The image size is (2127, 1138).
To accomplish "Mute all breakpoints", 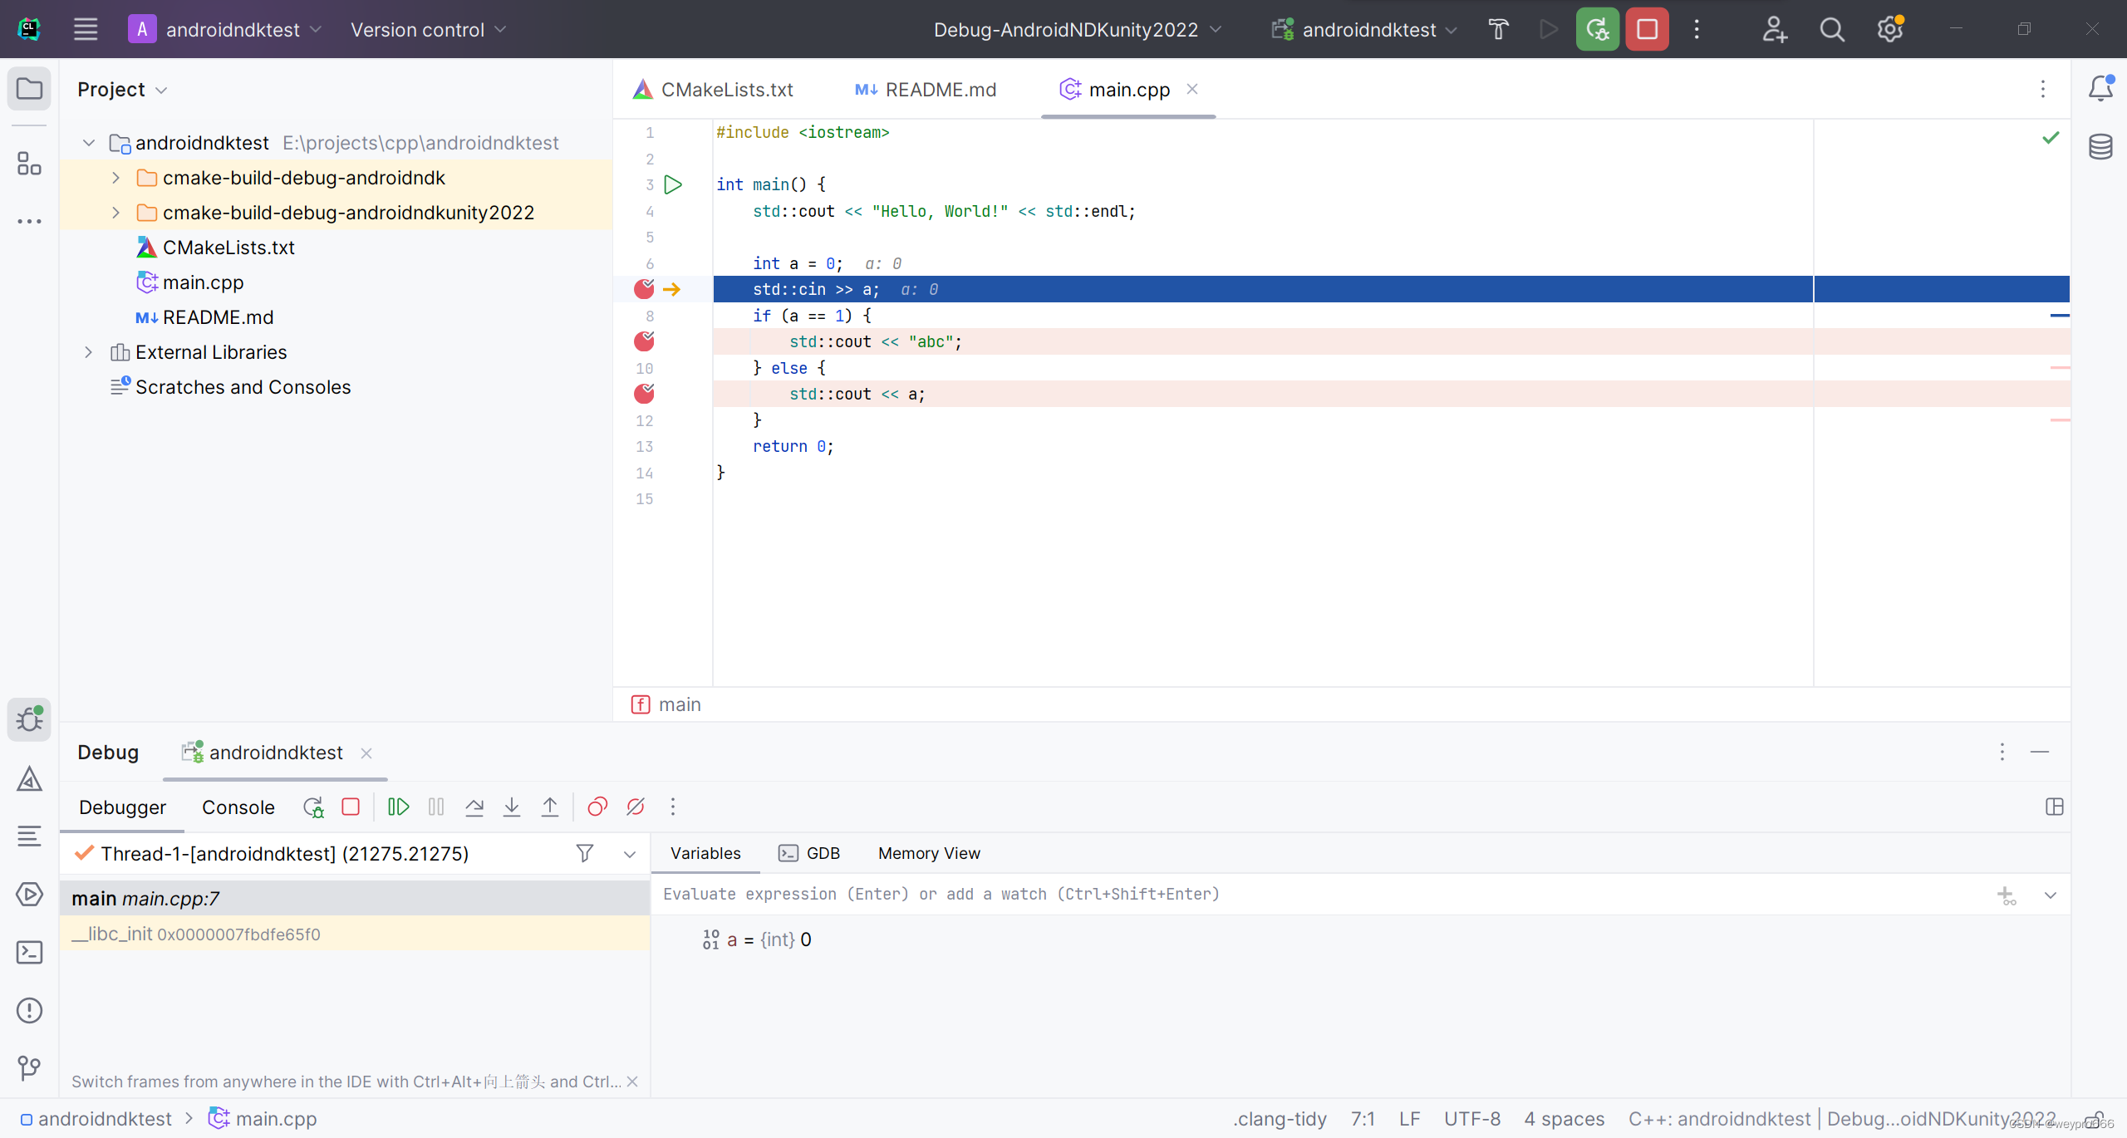I will (x=635, y=807).
